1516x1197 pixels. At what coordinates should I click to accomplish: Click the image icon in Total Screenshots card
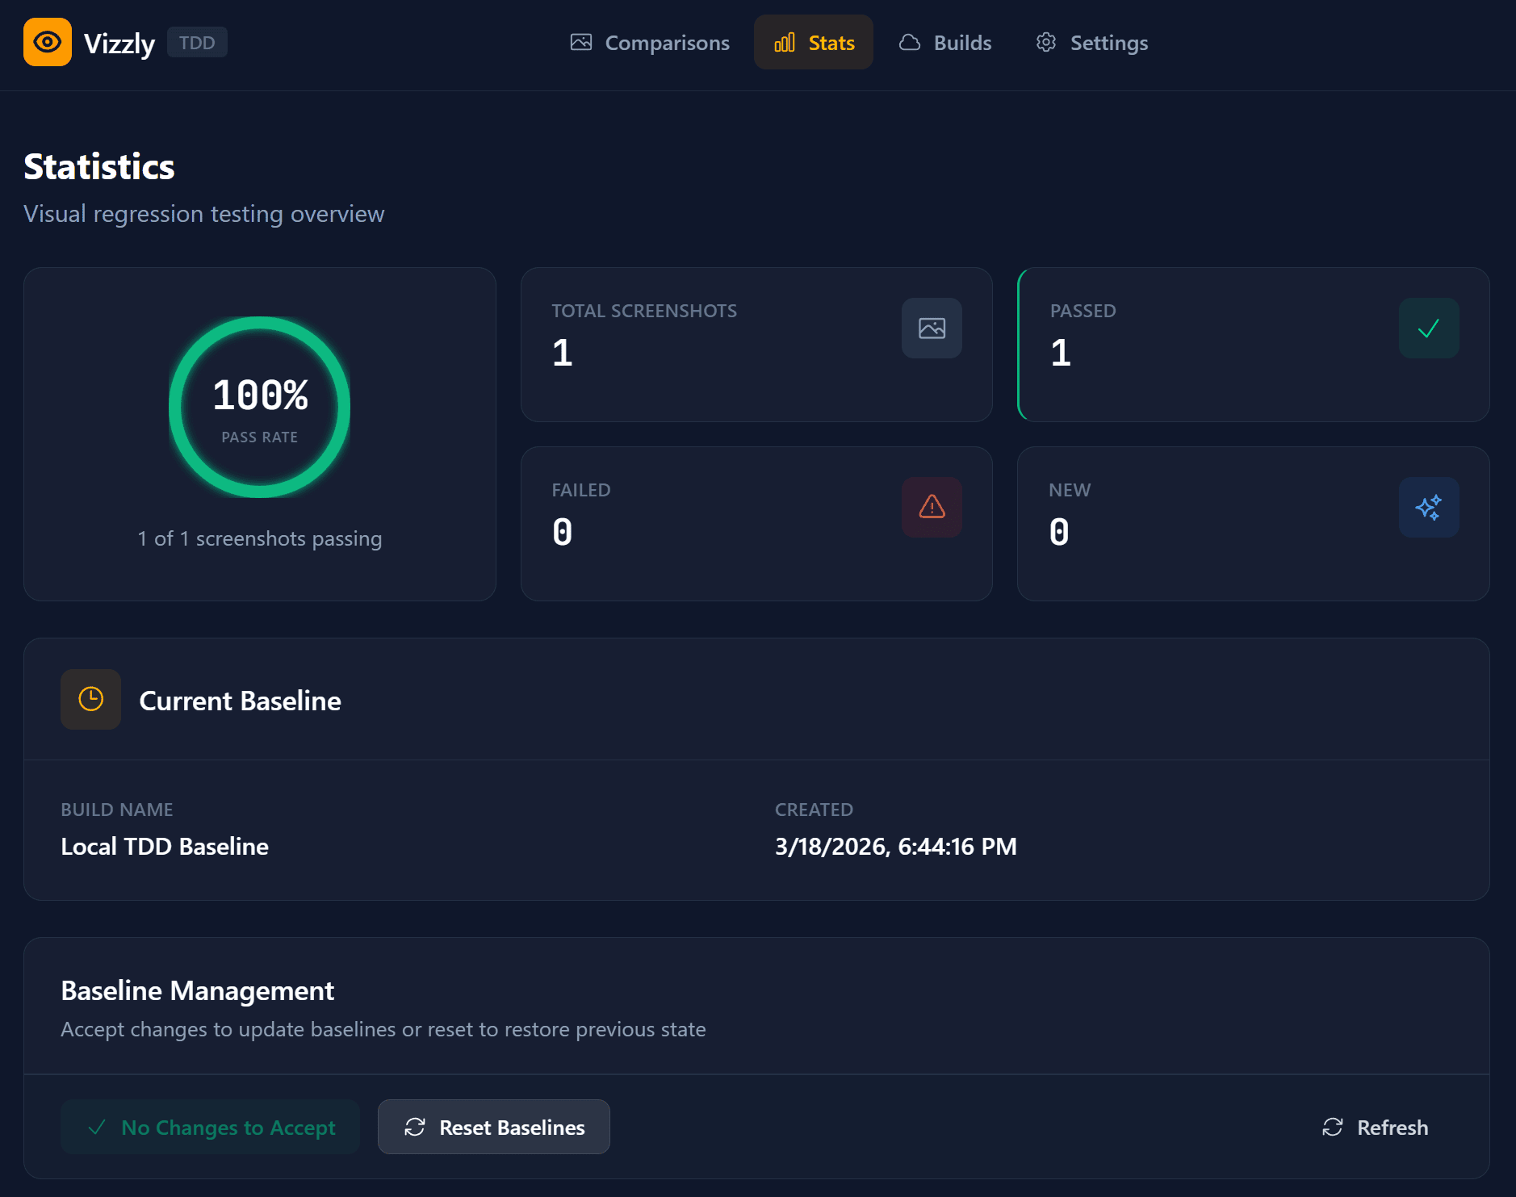(x=932, y=329)
